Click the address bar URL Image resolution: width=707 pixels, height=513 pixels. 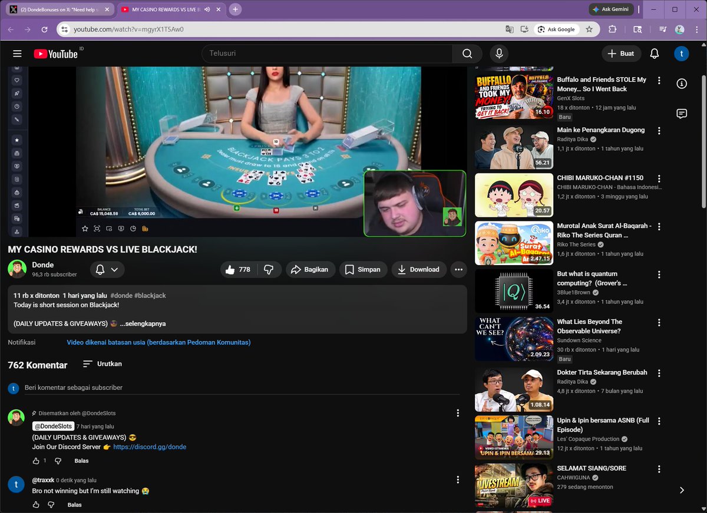pos(128,29)
